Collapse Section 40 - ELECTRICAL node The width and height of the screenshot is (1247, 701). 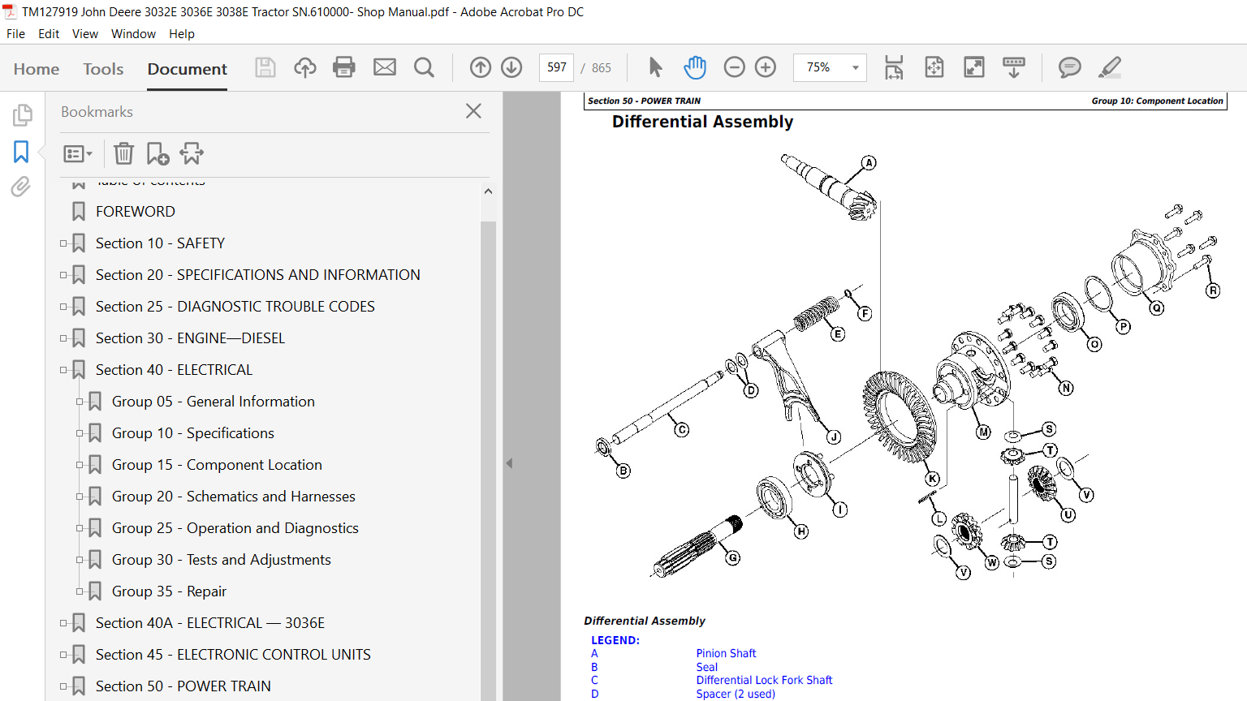(63, 370)
